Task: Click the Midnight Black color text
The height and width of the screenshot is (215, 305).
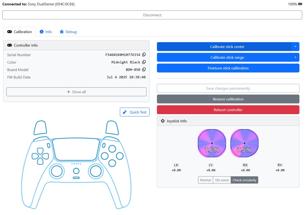Action: (126, 62)
